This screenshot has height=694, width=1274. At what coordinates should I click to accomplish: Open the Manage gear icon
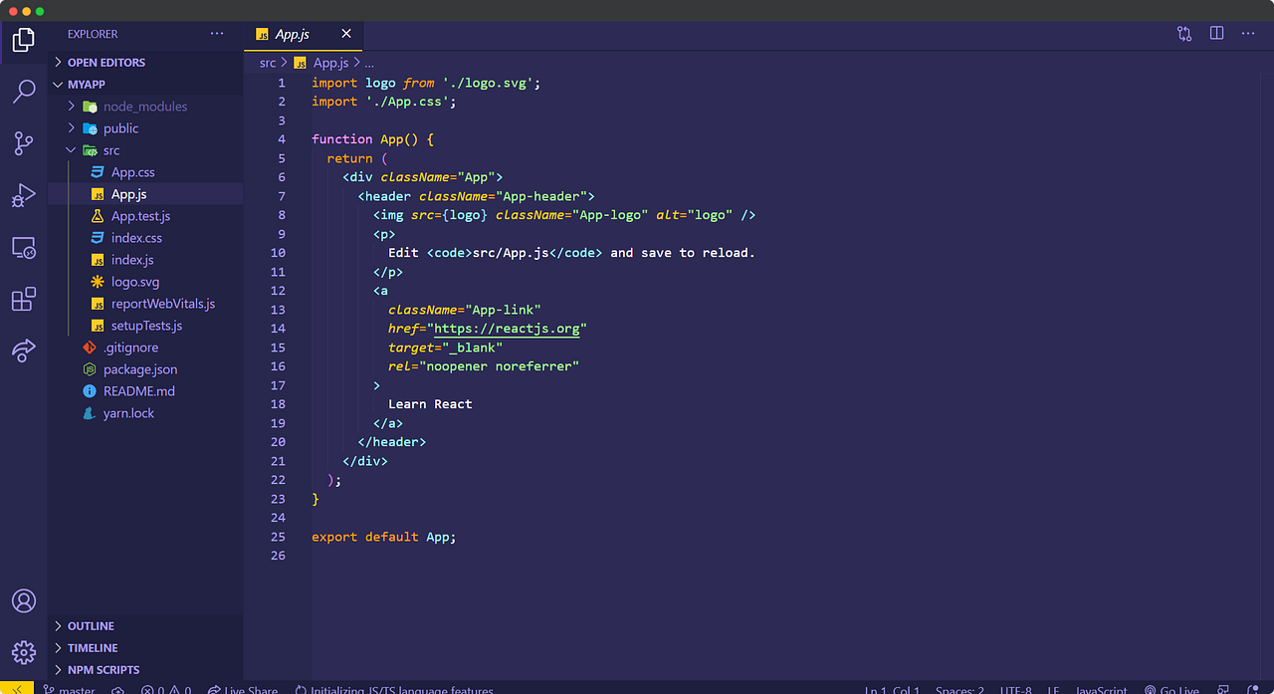point(23,652)
